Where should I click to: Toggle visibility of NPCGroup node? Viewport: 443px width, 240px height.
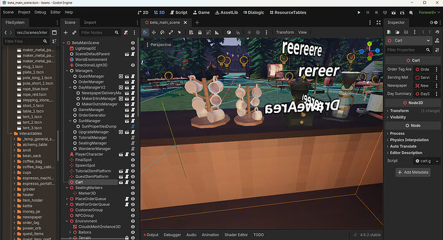pos(133,216)
